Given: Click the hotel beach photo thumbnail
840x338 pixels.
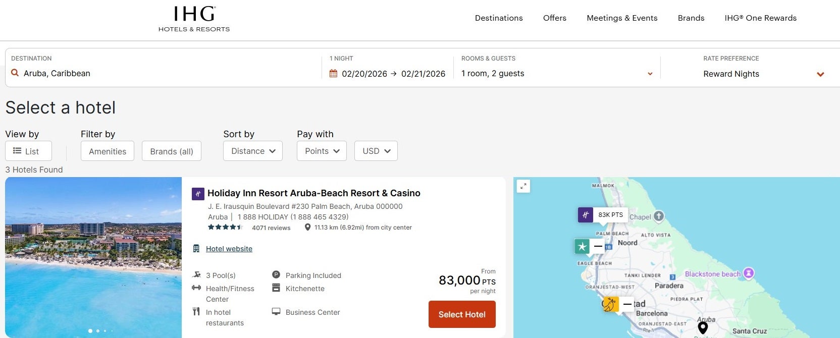Looking at the screenshot, I should [93, 257].
